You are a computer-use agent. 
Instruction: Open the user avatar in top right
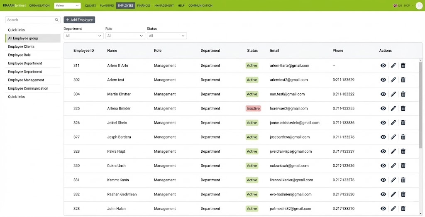pos(419,5)
